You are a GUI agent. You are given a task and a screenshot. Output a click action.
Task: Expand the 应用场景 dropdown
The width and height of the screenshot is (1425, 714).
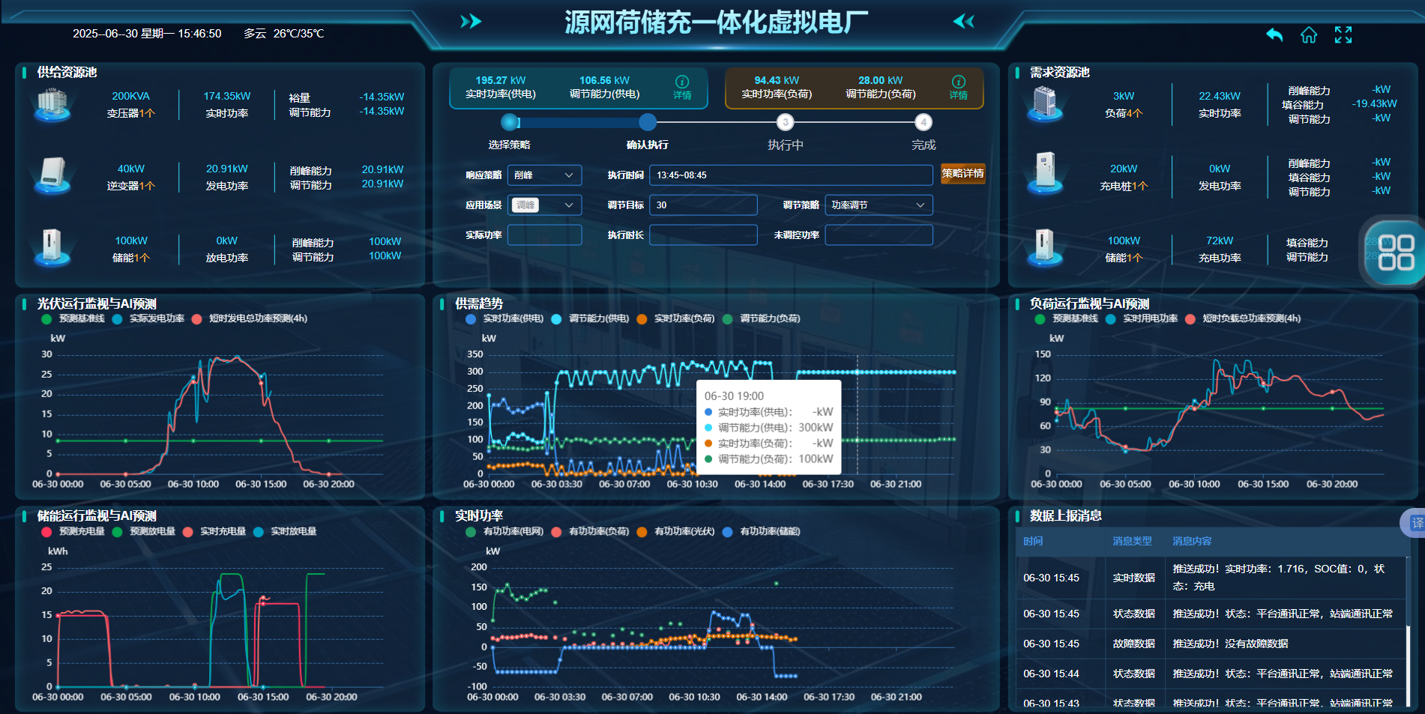click(544, 205)
